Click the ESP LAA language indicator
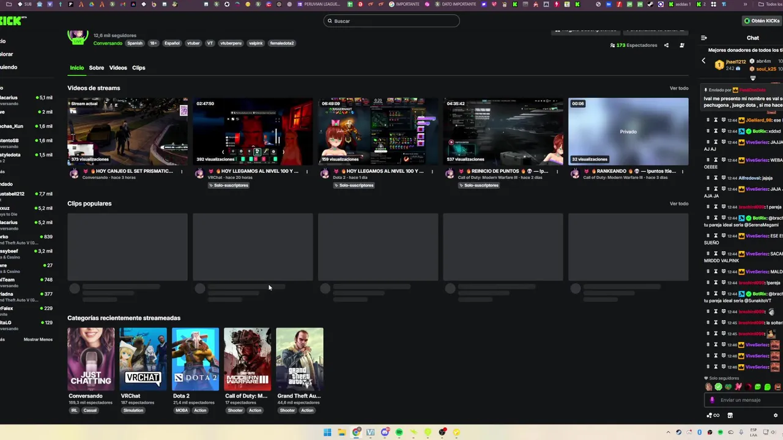The width and height of the screenshot is (783, 440). pyautogui.click(x=754, y=432)
